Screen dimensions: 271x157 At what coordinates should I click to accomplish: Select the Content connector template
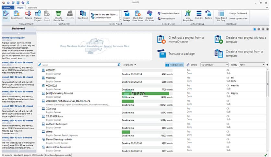(x=101, y=18)
